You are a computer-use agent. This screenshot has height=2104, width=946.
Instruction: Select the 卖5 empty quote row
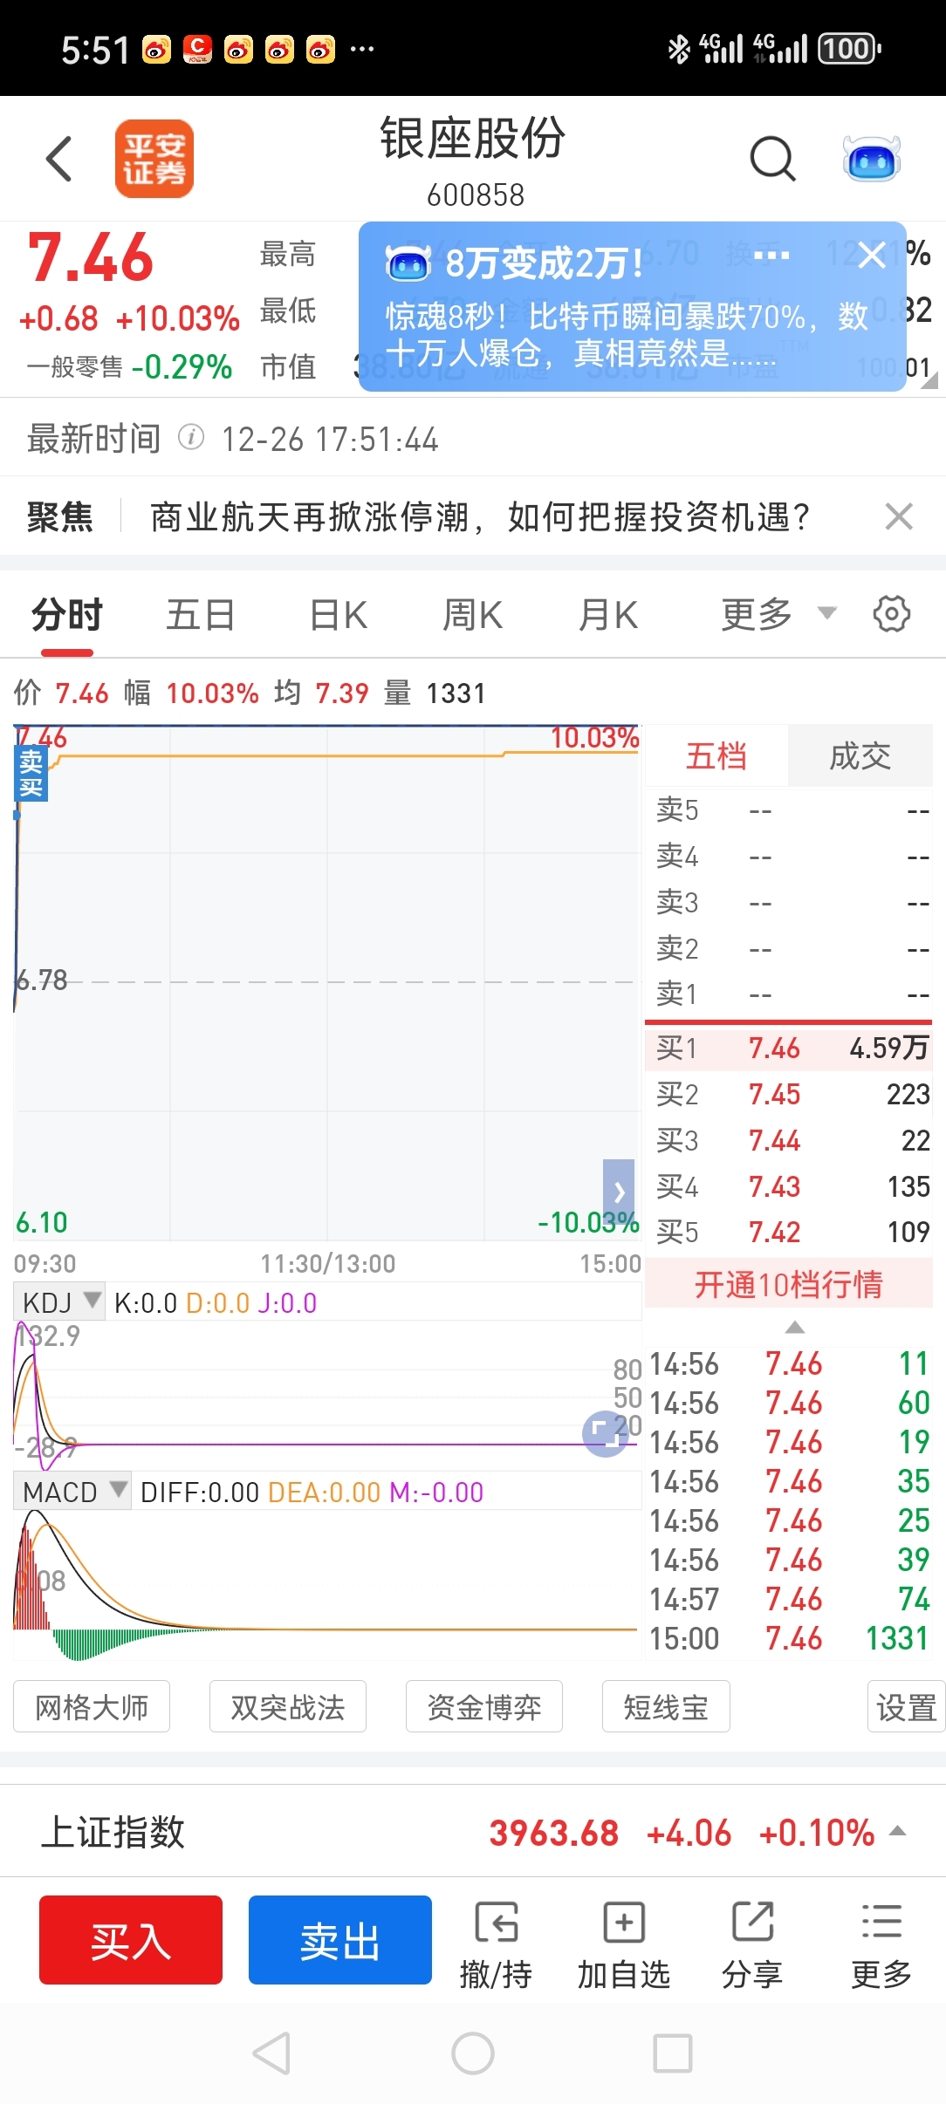[790, 809]
